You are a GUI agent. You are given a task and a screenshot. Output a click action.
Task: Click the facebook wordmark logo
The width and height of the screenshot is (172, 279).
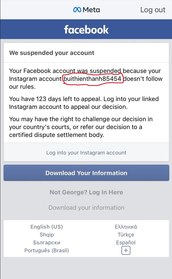pos(86,29)
